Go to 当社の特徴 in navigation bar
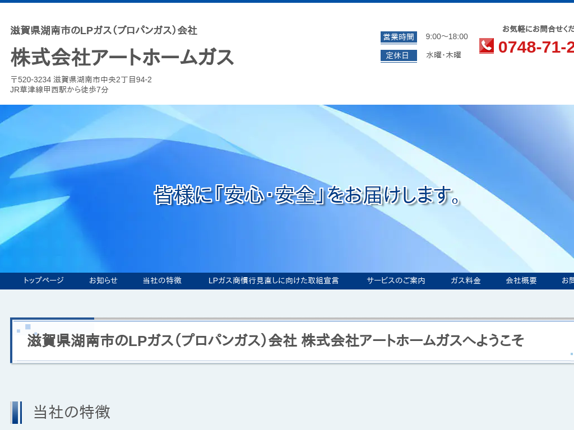Screen dimensions: 574x430 pyautogui.click(x=162, y=281)
